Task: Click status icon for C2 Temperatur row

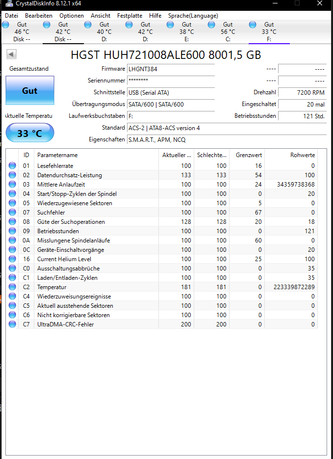Action: click(x=12, y=287)
